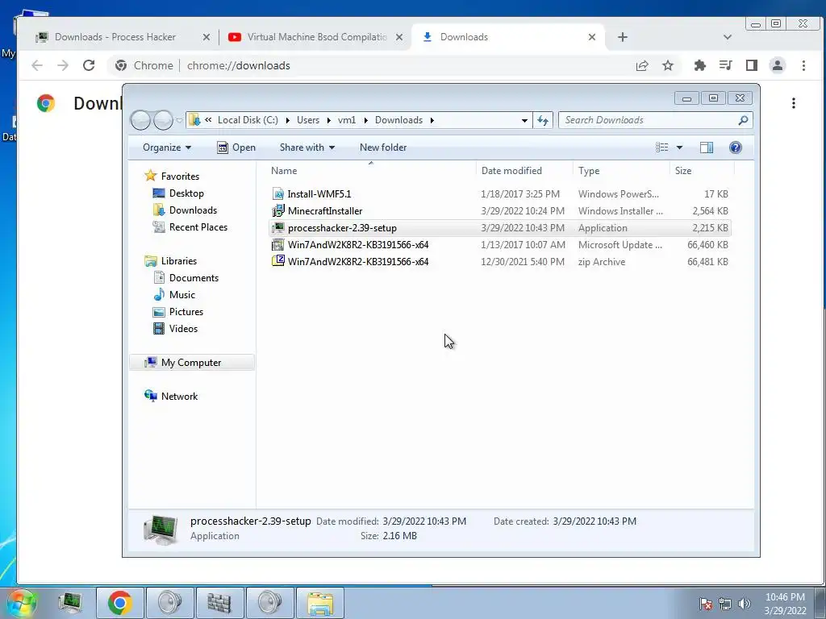Expand arrow after Users breadcrumb
The width and height of the screenshot is (826, 619).
[329, 120]
